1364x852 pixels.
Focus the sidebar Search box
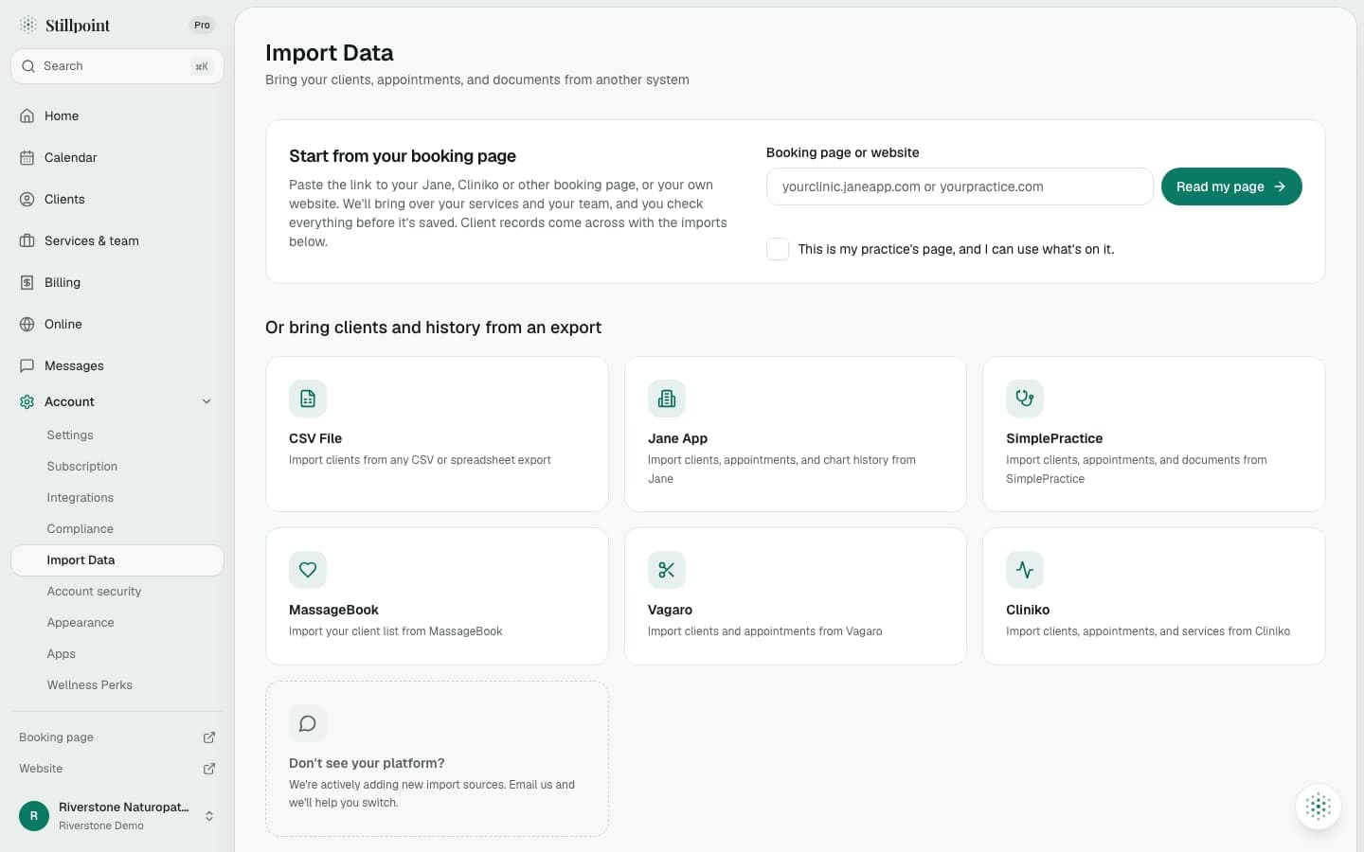[117, 66]
